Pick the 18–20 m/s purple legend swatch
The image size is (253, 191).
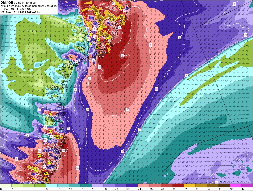[x=109, y=185]
